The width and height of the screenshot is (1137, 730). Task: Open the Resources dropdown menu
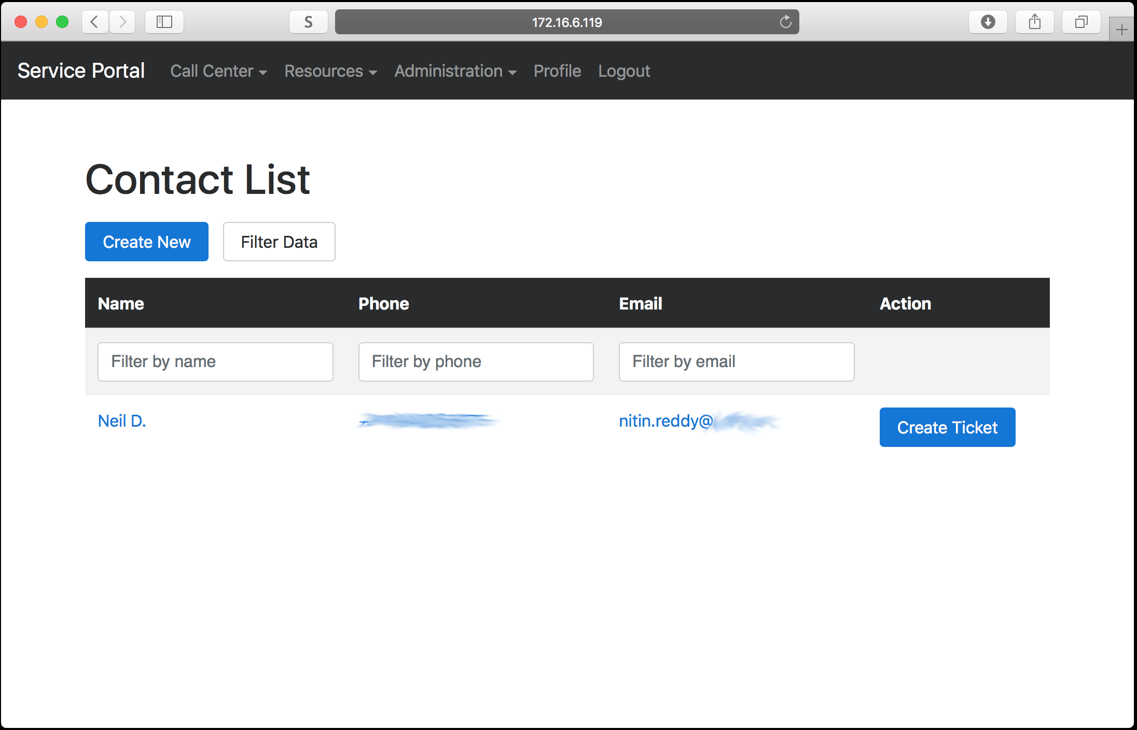(330, 71)
